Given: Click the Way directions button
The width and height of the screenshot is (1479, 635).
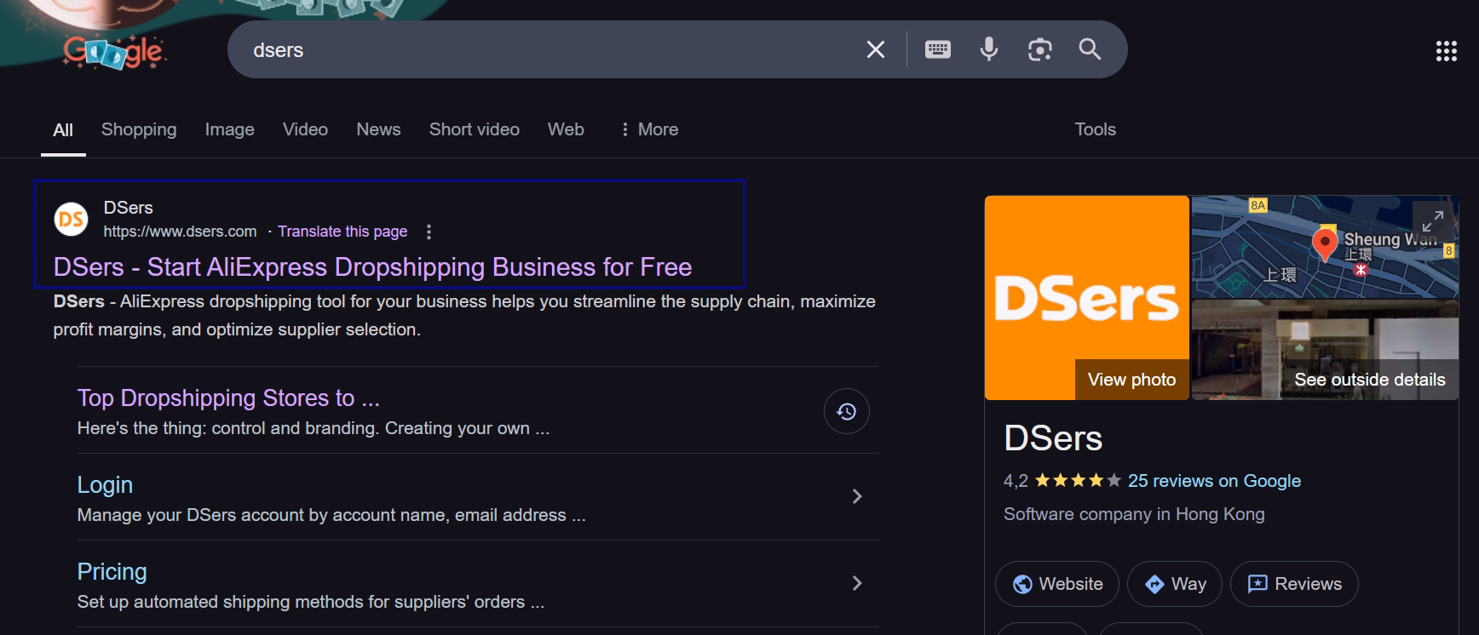Looking at the screenshot, I should 1175,584.
